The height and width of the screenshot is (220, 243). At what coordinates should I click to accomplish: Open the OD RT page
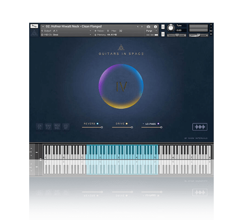(66, 127)
